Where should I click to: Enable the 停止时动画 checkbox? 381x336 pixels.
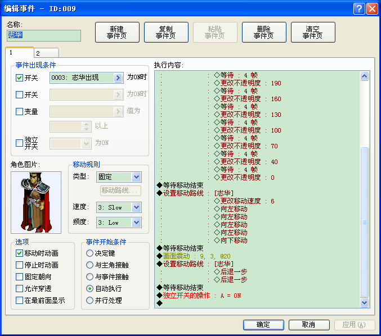click(19, 265)
